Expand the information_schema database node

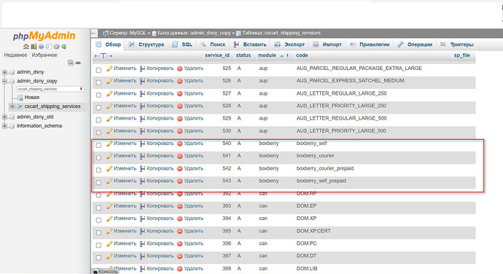(4, 126)
